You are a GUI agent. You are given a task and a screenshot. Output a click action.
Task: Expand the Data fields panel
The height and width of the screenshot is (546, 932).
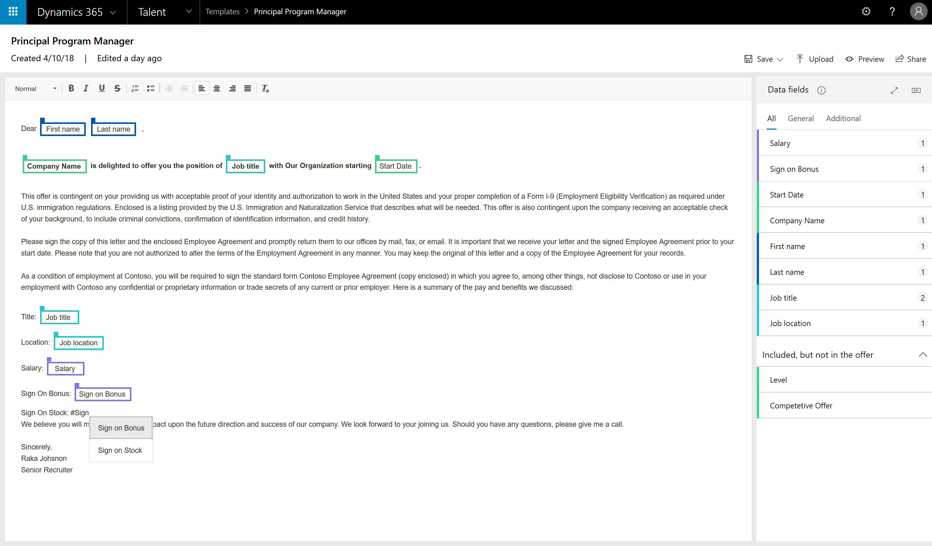tap(894, 90)
